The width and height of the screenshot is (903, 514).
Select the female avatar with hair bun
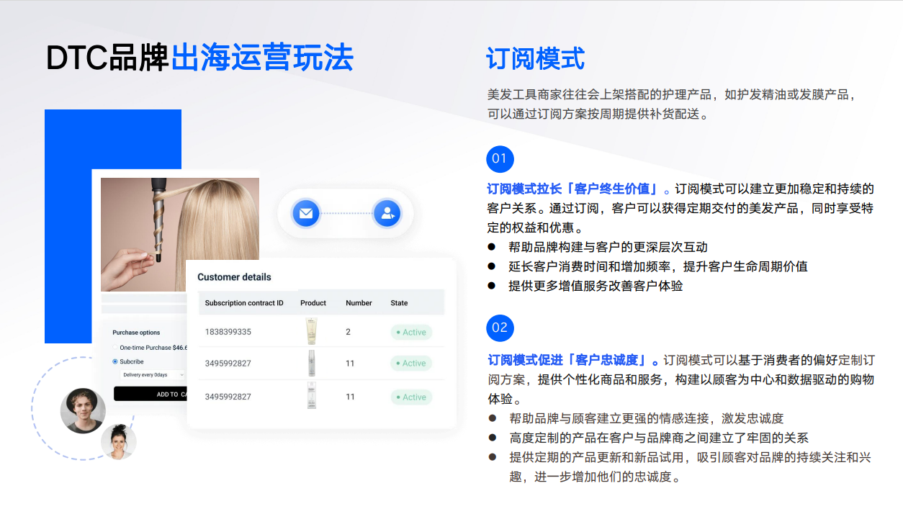pyautogui.click(x=118, y=441)
